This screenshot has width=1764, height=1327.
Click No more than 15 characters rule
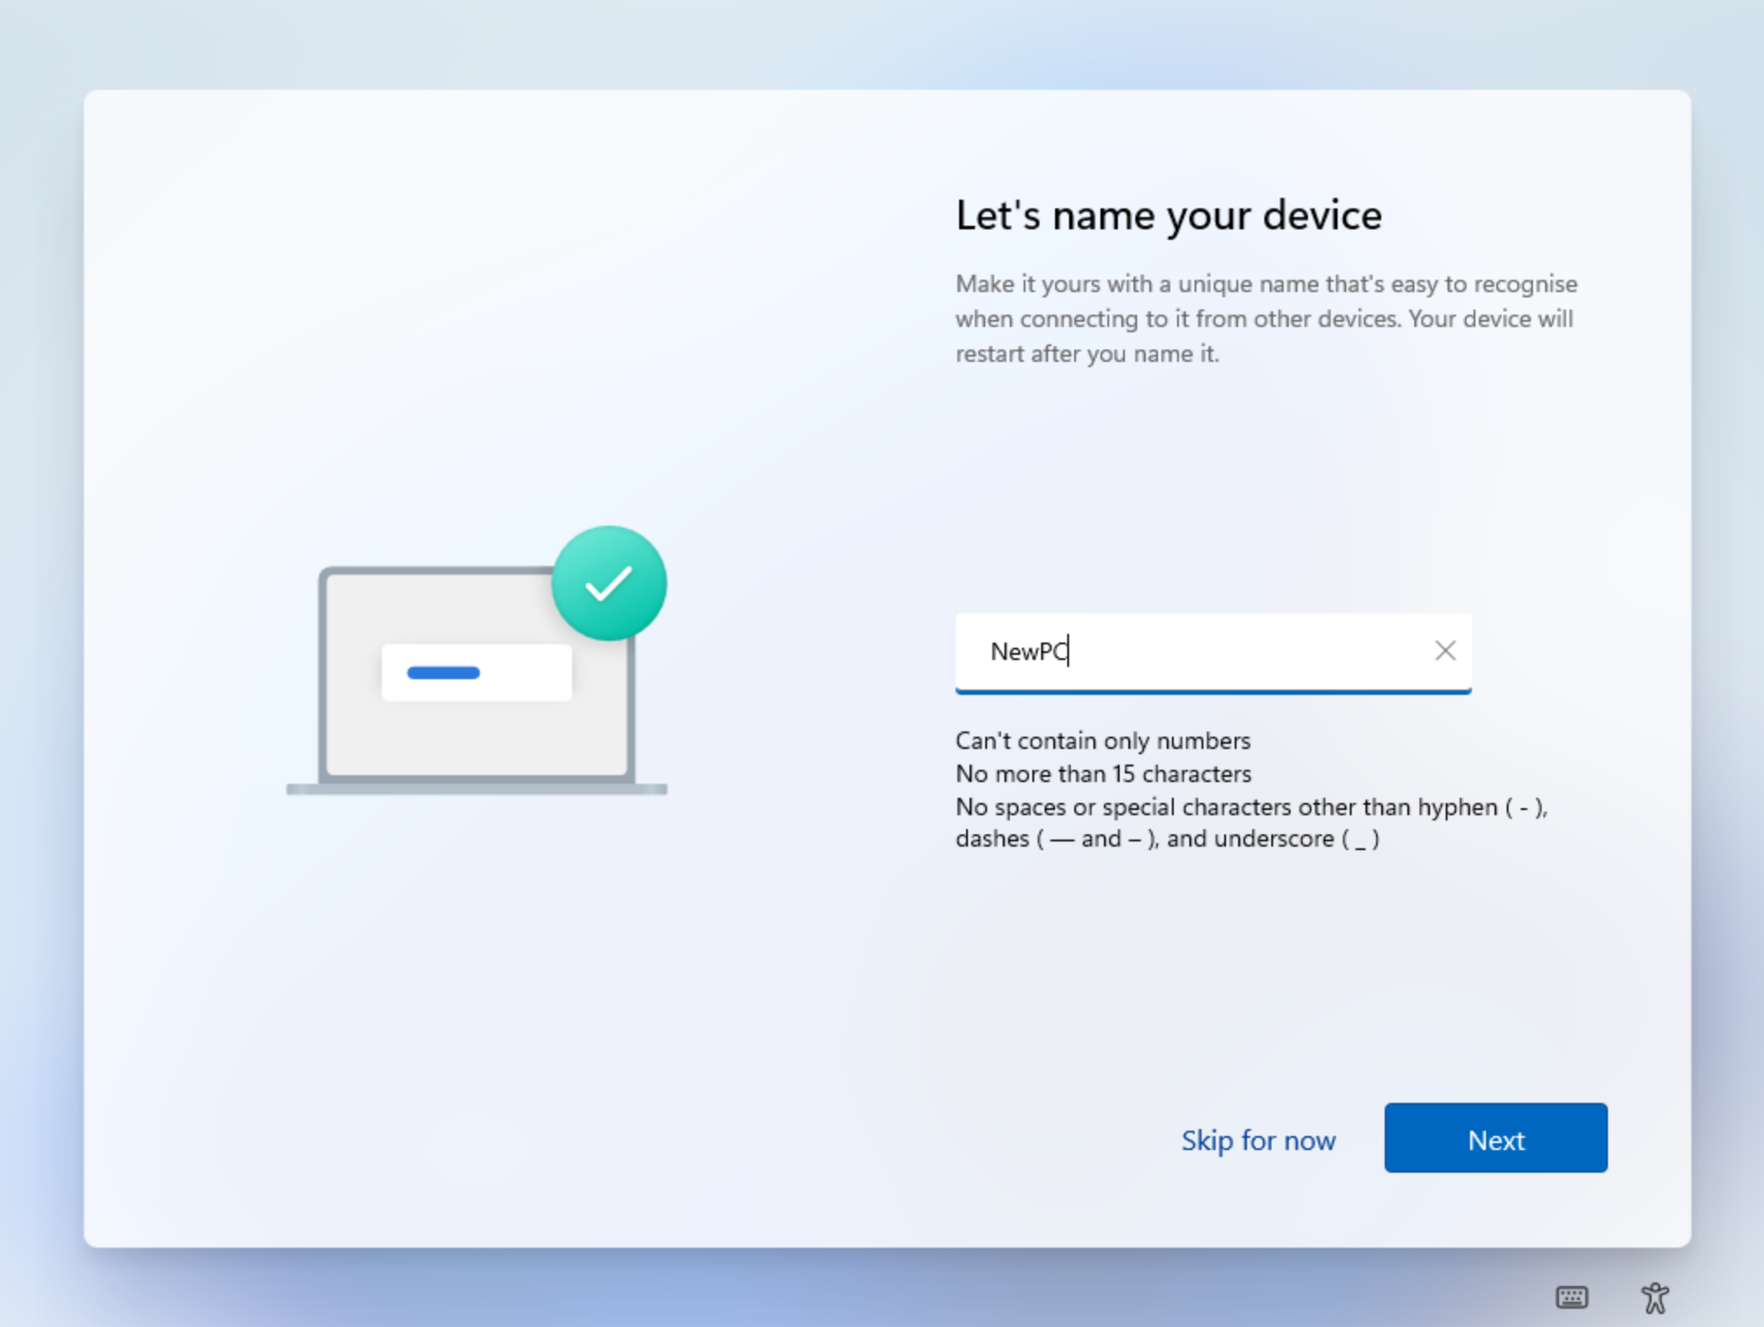tap(1102, 774)
